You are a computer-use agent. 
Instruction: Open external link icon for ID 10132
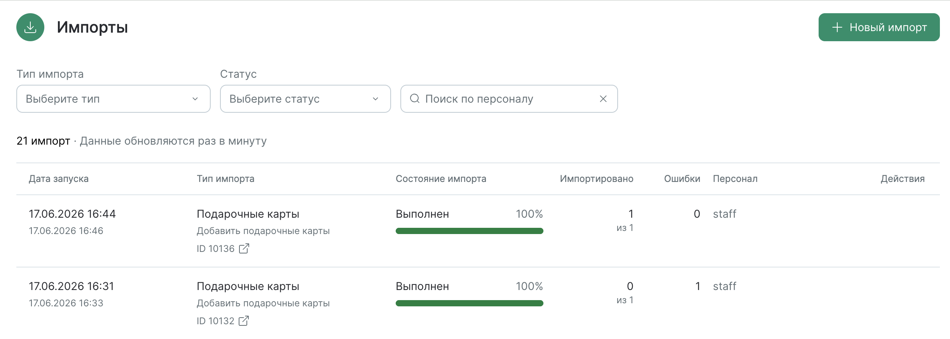click(x=244, y=321)
